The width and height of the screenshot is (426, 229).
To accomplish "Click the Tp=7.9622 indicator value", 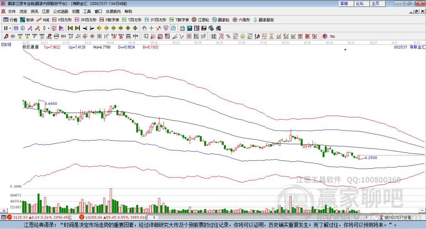I will coord(52,47).
